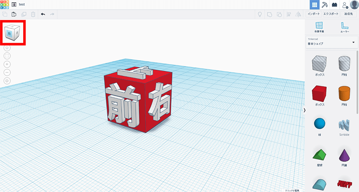Image resolution: width=359 pixels, height=192 pixels.
Task: Click the 送信先 button
Action: tap(349, 14)
